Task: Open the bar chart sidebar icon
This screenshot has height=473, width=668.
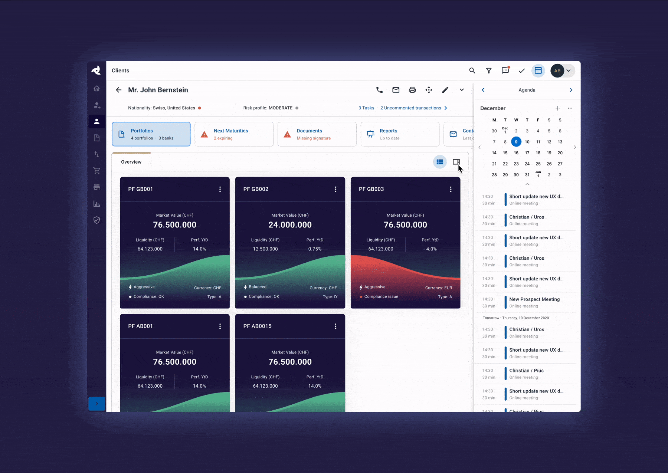Action: (x=96, y=204)
